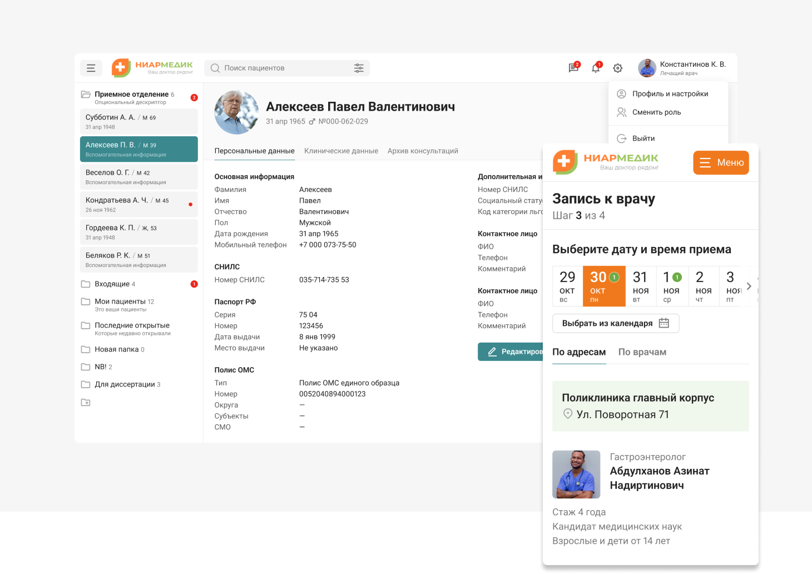Click patient ID №000-062-029

click(343, 121)
